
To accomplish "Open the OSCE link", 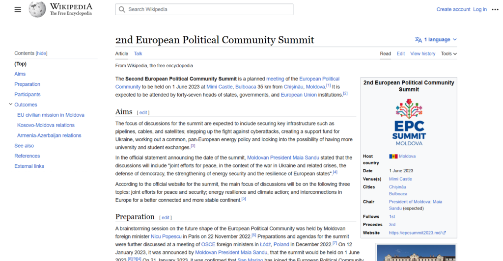I will [x=208, y=244].
